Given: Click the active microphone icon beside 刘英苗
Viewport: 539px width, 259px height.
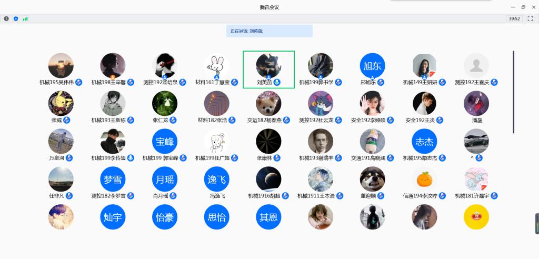Looking at the screenshot, I should click(x=277, y=82).
